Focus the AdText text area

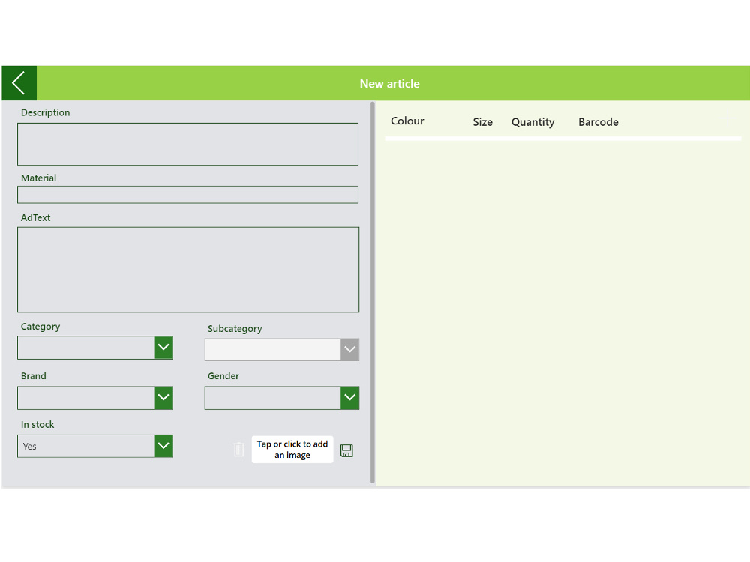pyautogui.click(x=188, y=270)
